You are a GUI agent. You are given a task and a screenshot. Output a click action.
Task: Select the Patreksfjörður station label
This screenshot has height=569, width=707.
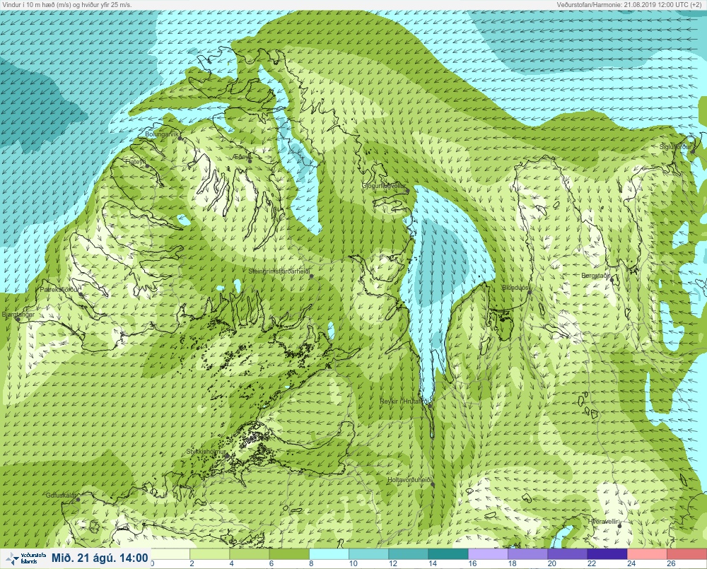pyautogui.click(x=59, y=290)
